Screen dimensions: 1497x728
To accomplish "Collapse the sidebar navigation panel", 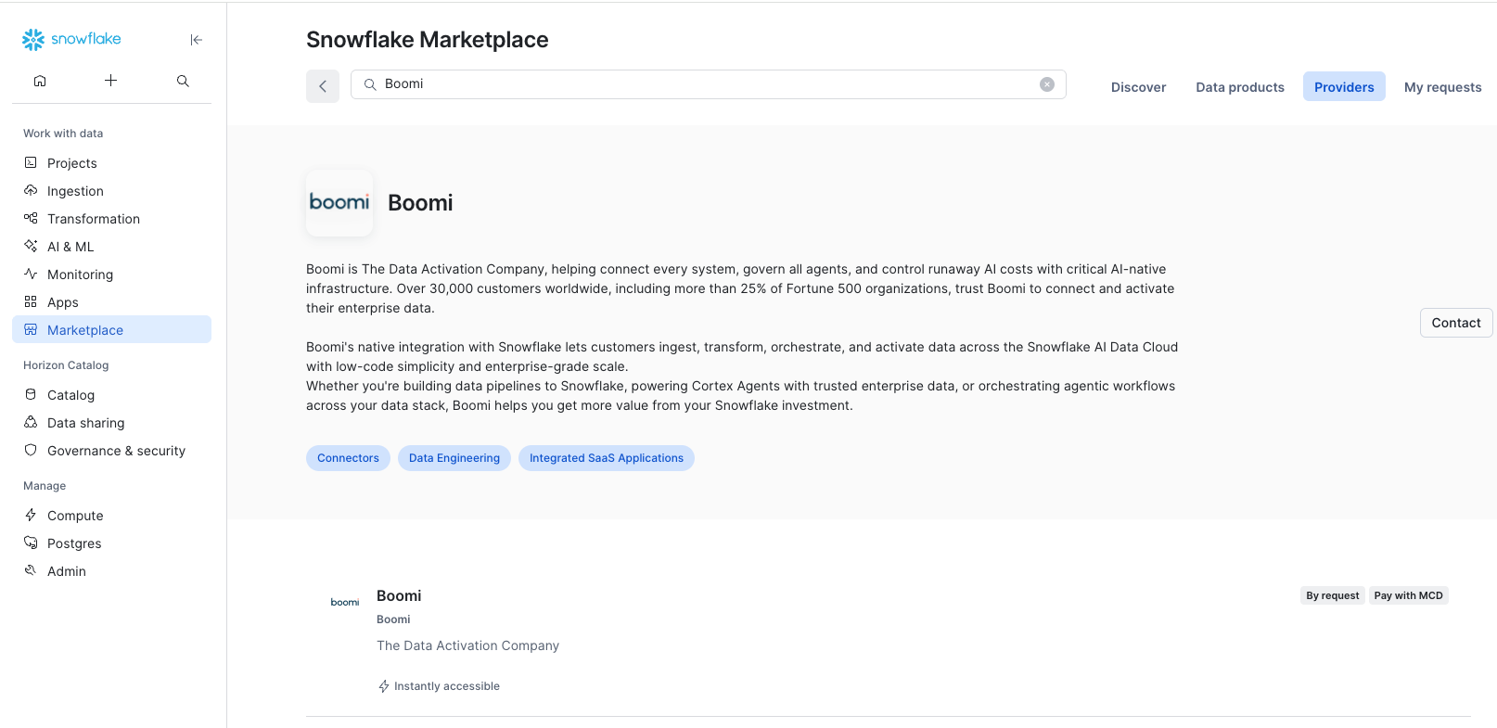I will coord(196,40).
